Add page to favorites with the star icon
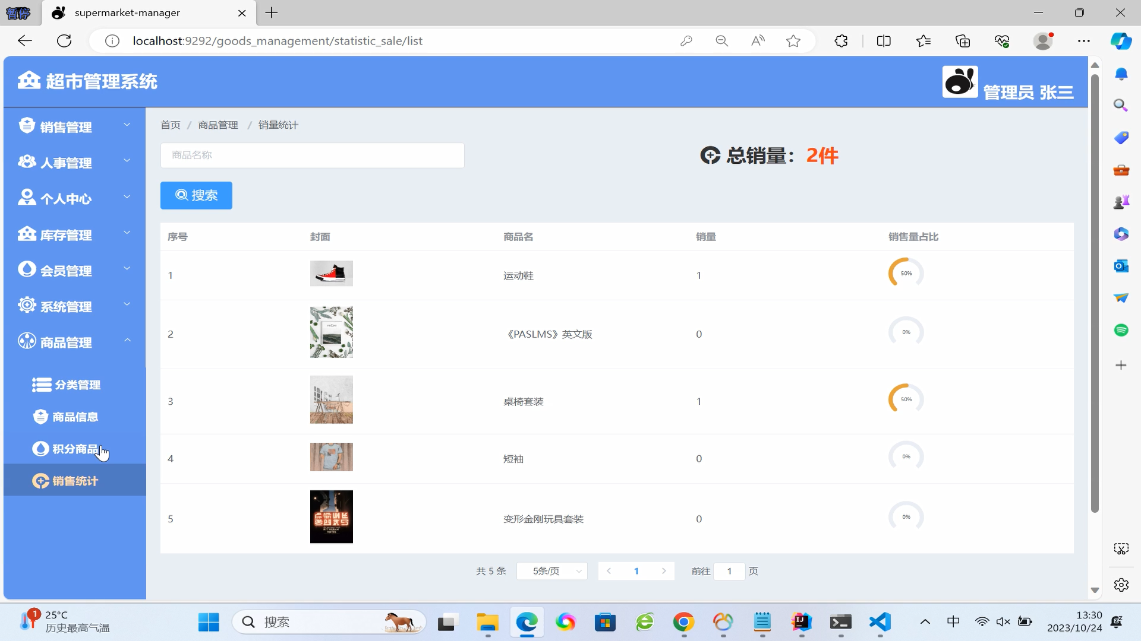 click(794, 40)
